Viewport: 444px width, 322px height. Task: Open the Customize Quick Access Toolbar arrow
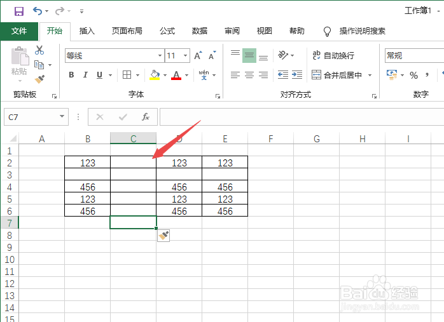point(81,11)
